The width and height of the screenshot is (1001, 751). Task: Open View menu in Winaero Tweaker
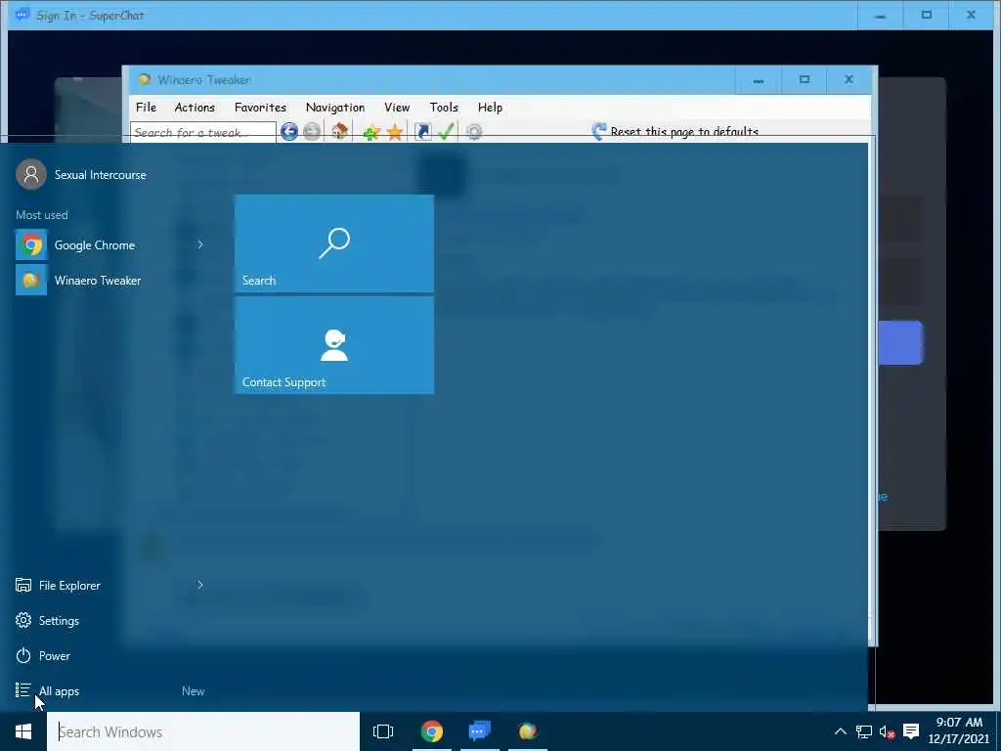pos(397,108)
